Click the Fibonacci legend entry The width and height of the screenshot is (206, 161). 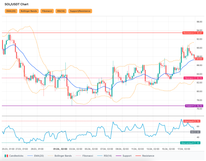click(x=84, y=156)
